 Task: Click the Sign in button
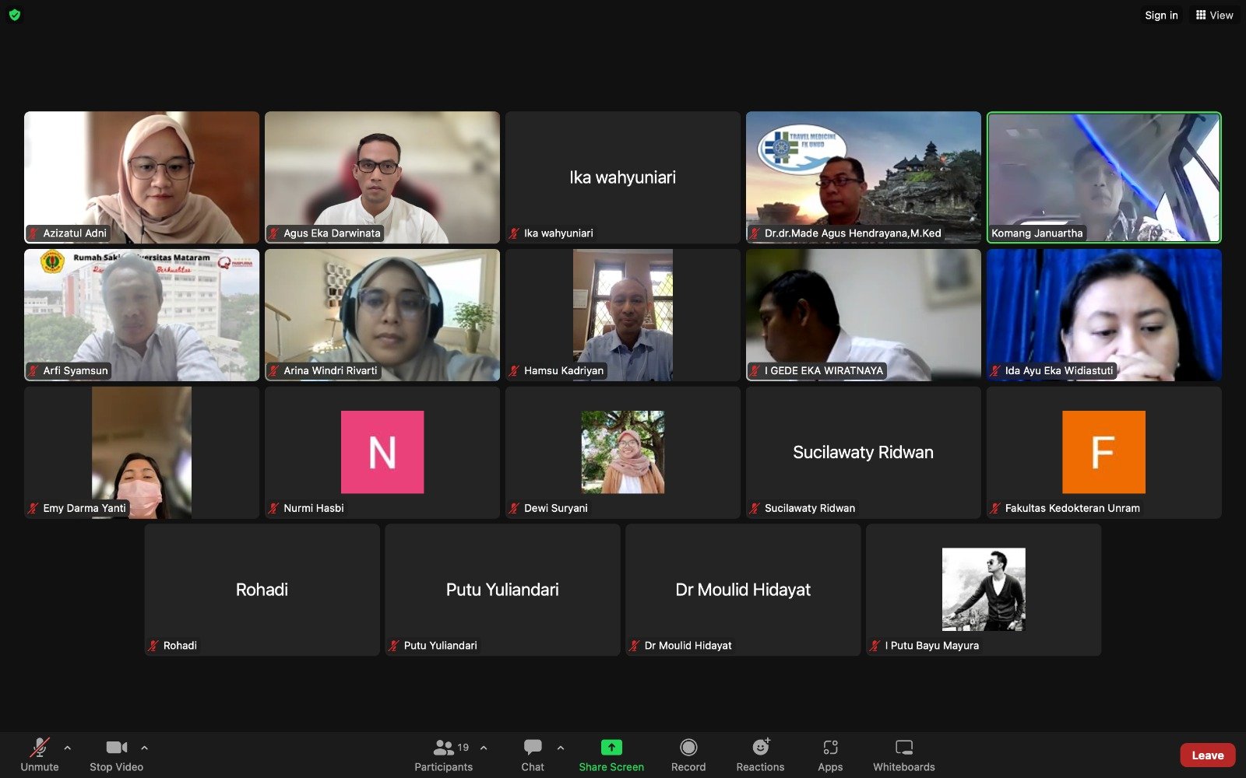(x=1160, y=15)
